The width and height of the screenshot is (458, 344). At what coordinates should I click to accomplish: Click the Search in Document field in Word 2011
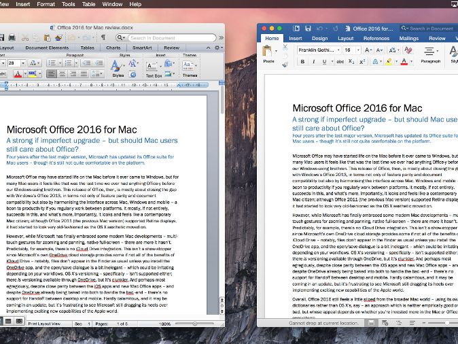(172, 38)
